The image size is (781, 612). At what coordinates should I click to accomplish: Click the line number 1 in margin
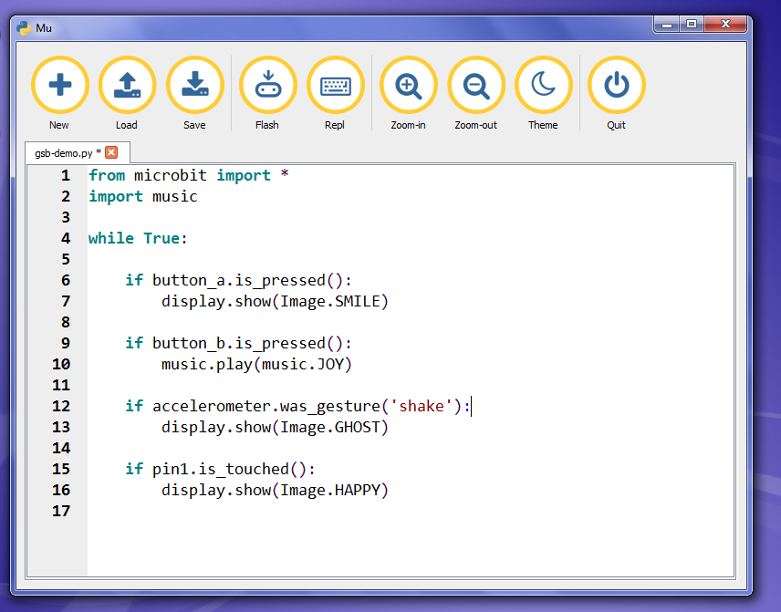click(64, 175)
